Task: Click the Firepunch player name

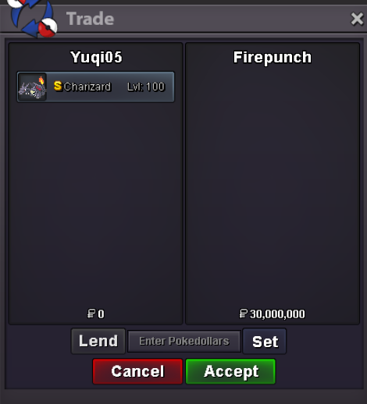Action: click(273, 58)
